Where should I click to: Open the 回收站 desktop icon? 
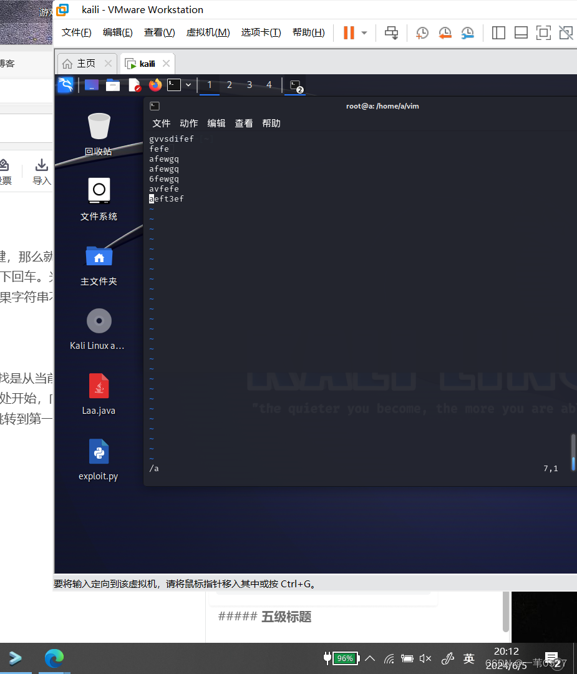(99, 134)
